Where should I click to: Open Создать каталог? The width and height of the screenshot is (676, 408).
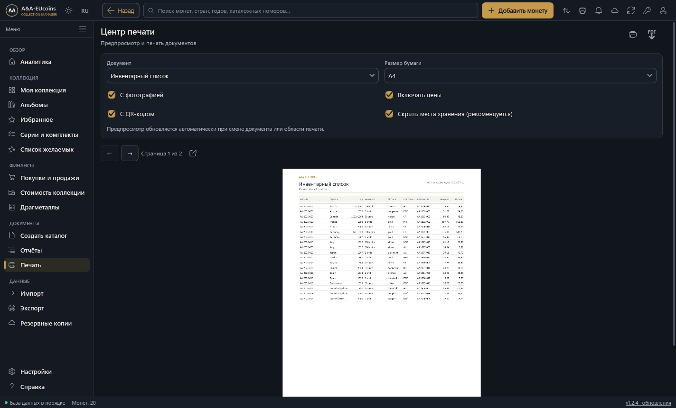click(x=47, y=236)
